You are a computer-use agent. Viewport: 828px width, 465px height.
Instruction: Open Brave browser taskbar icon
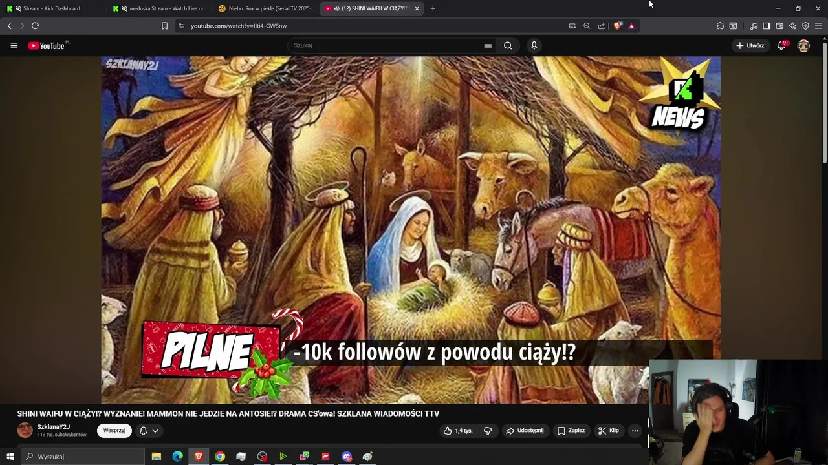click(x=199, y=457)
